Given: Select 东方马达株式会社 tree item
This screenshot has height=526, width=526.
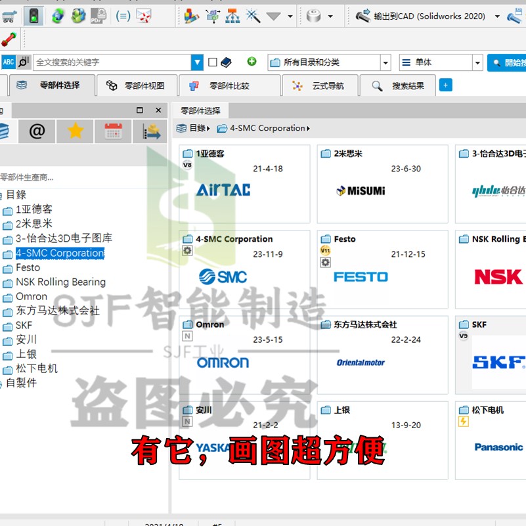Looking at the screenshot, I should click(58, 311).
